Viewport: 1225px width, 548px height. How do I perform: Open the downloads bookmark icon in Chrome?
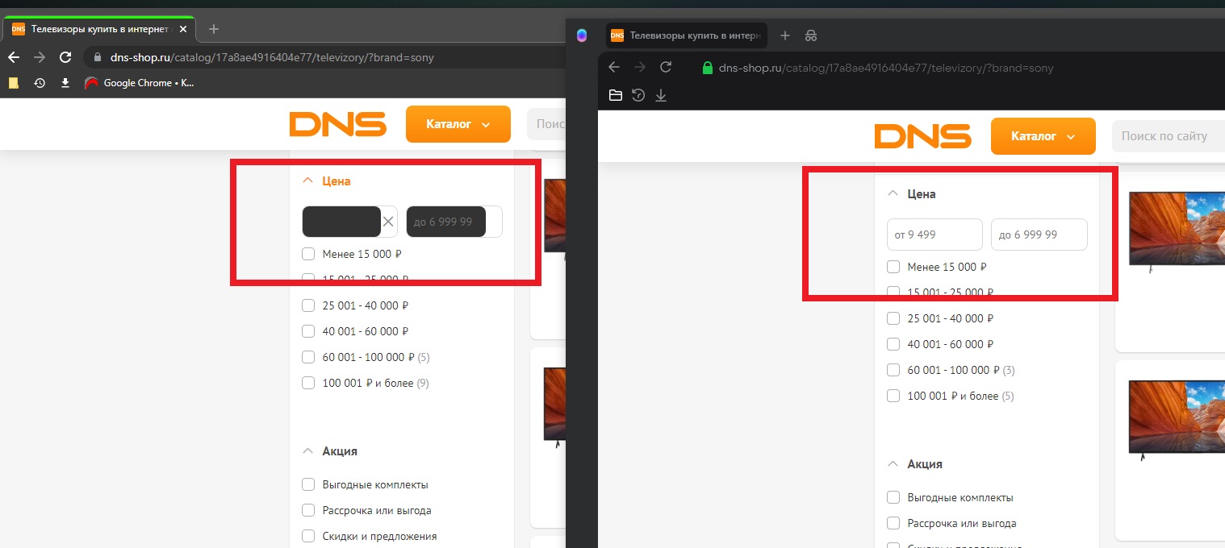point(65,83)
